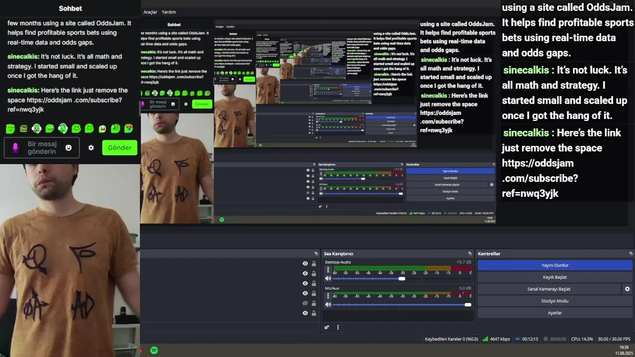The height and width of the screenshot is (357, 635).
Task: Click the Bir mesaj gönderin input field
Action: [42, 148]
